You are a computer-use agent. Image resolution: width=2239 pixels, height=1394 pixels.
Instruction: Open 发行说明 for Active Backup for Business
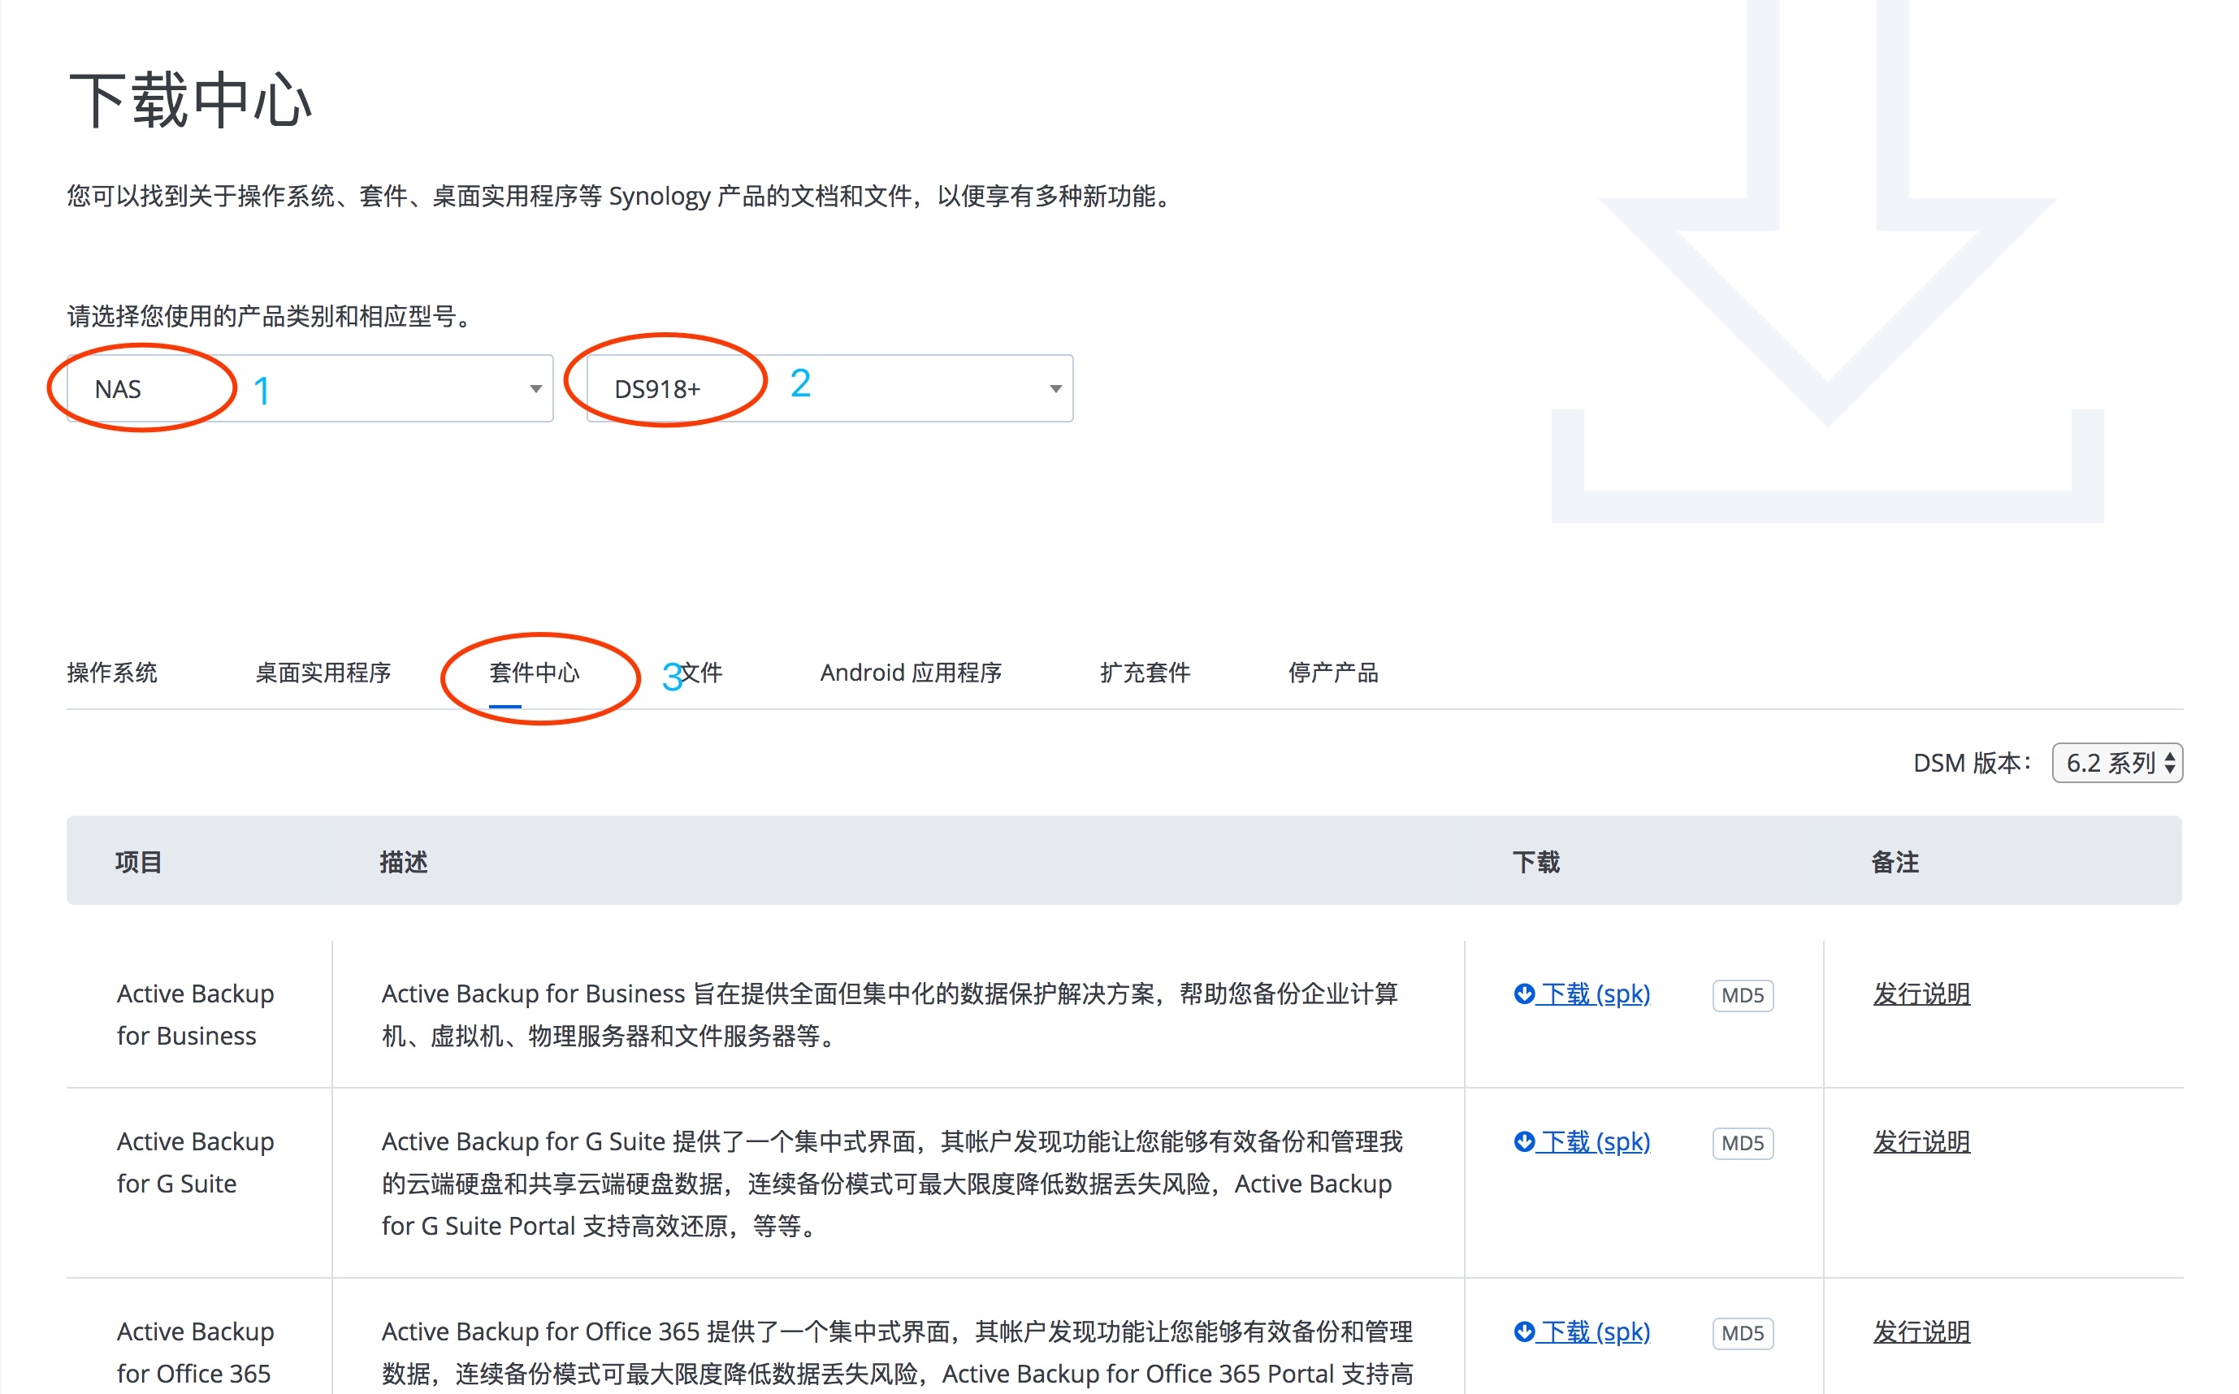pyautogui.click(x=1921, y=994)
